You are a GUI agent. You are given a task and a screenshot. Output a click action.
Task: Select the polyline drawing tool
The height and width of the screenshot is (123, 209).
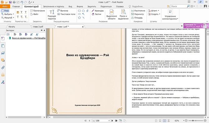click(x=87, y=11)
